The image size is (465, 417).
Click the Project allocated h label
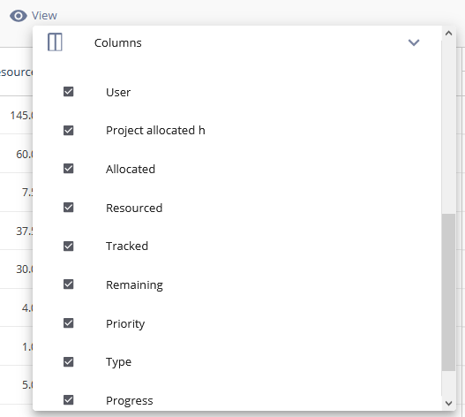click(x=155, y=131)
